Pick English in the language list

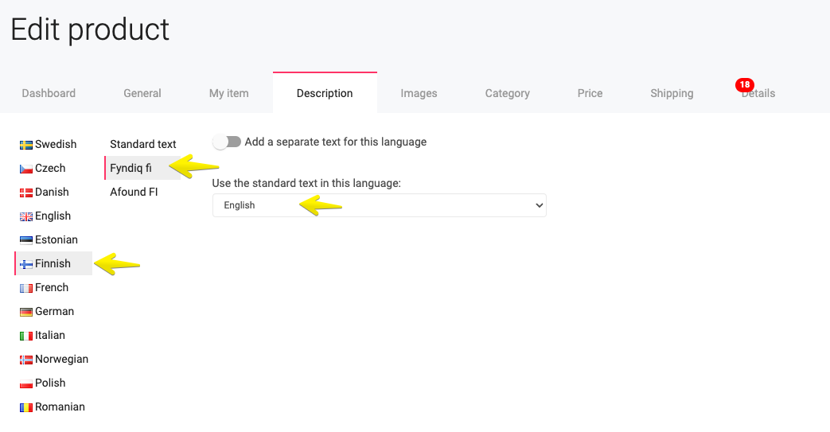pyautogui.click(x=53, y=216)
